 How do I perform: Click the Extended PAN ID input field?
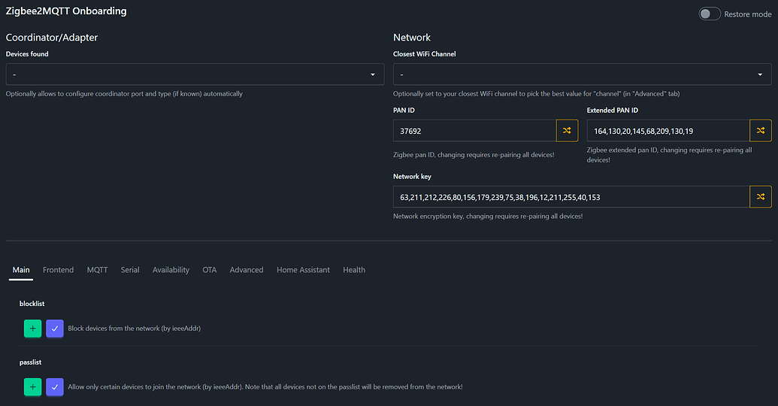(x=668, y=131)
